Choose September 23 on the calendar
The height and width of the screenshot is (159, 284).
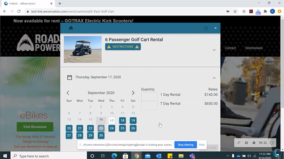pyautogui.click(x=101, y=128)
